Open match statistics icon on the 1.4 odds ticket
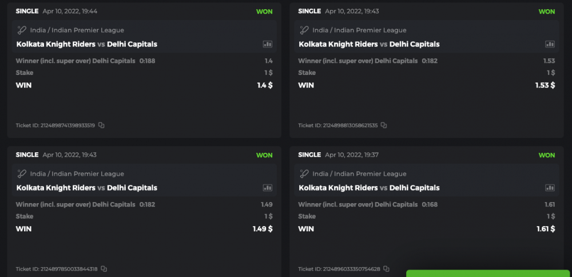 267,44
